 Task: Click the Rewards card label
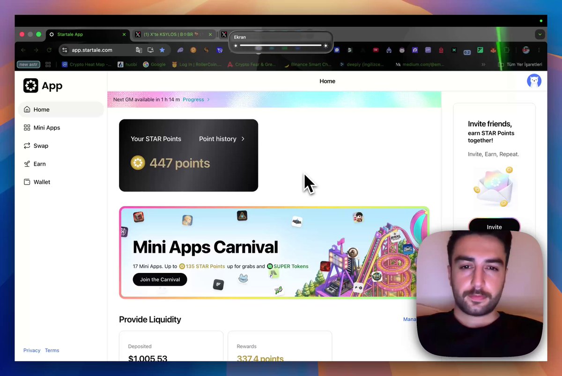(x=247, y=347)
